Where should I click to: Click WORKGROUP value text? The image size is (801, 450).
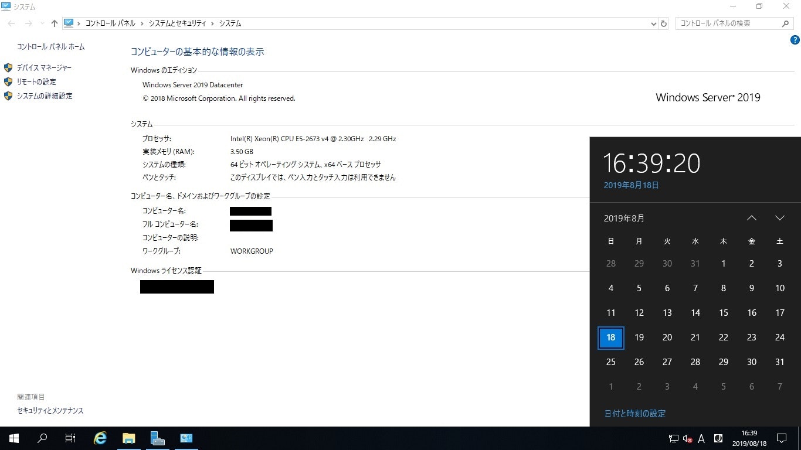252,251
